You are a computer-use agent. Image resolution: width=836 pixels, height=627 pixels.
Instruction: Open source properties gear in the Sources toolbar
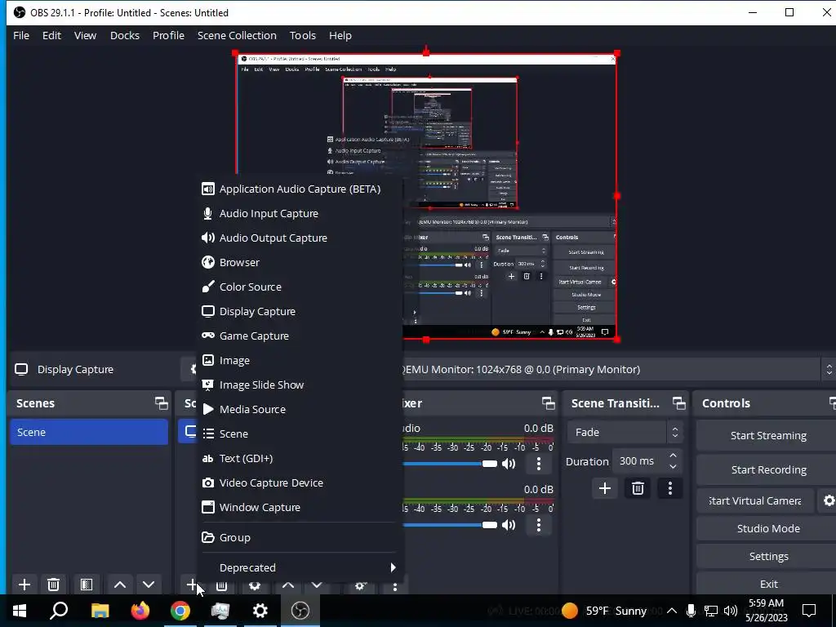click(x=255, y=585)
